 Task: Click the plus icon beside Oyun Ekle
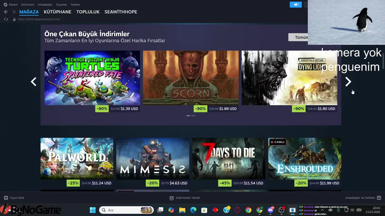(6, 198)
